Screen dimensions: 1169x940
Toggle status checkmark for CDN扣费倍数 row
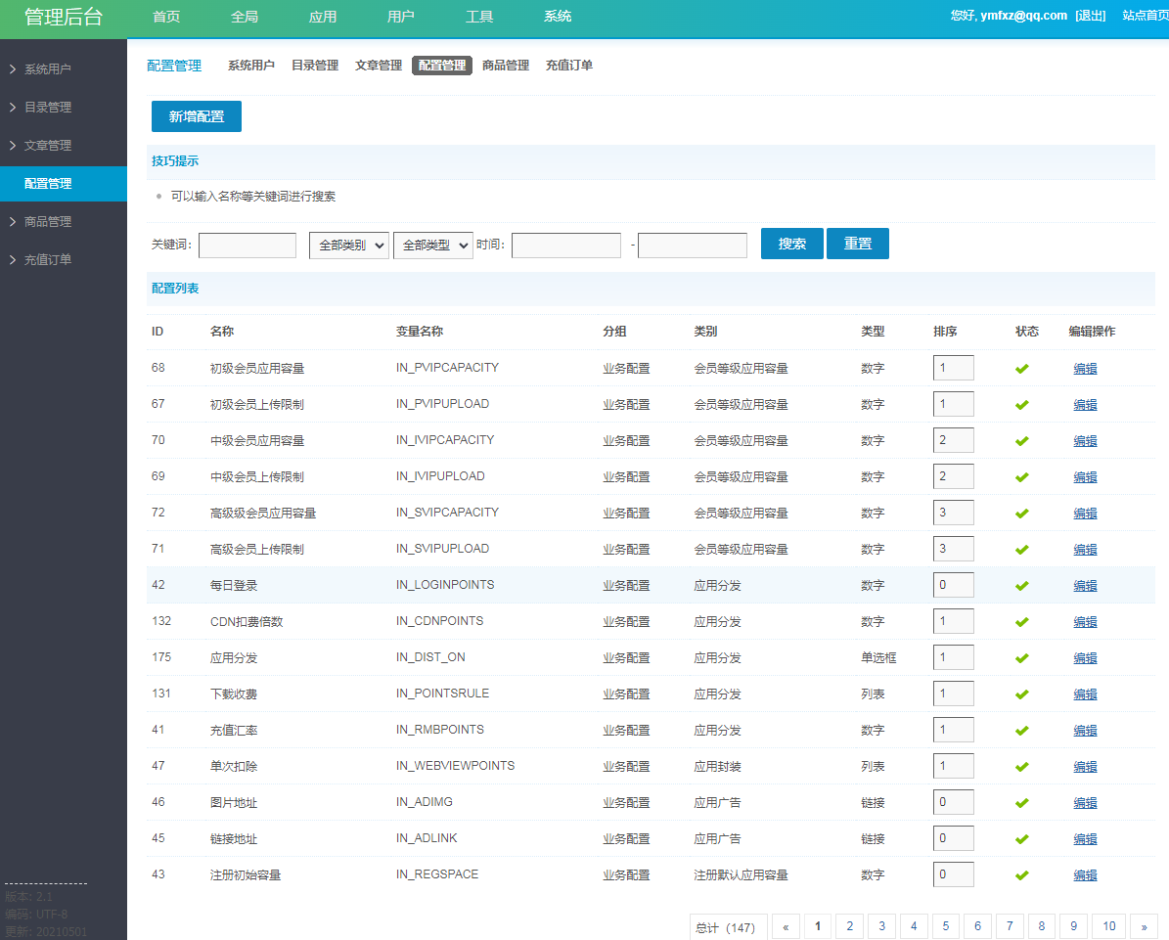1021,622
